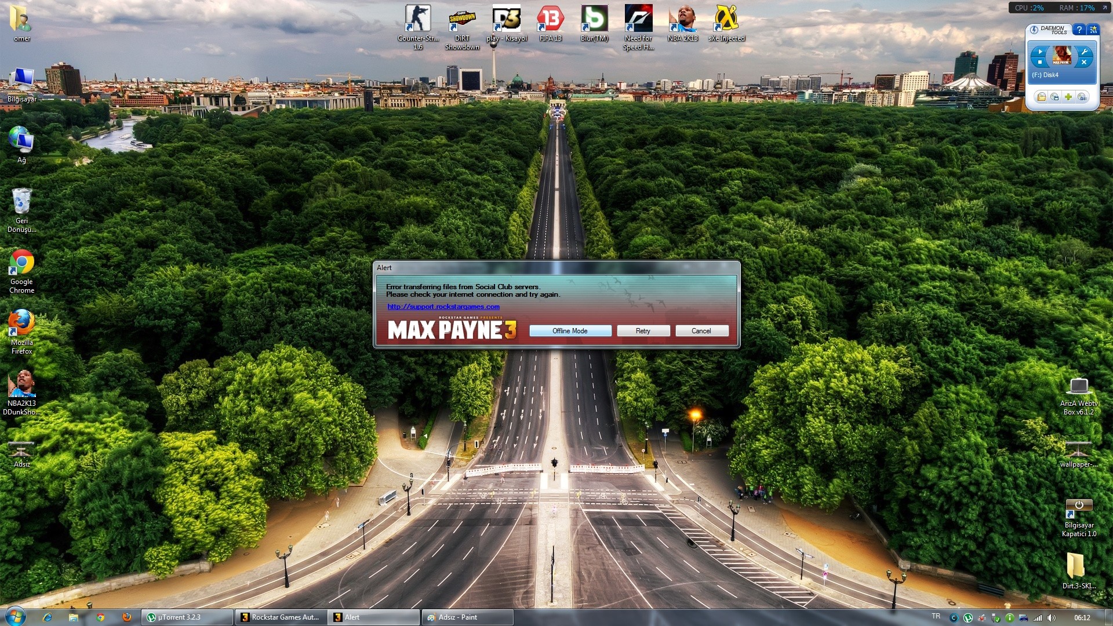The width and height of the screenshot is (1113, 626).
Task: Open the Geri Dönüşüm recycle bin
Action: (21, 210)
